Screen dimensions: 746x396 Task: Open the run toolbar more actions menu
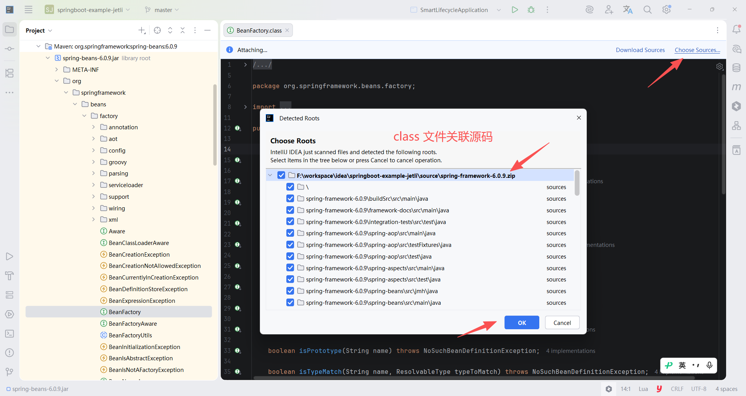pyautogui.click(x=547, y=10)
